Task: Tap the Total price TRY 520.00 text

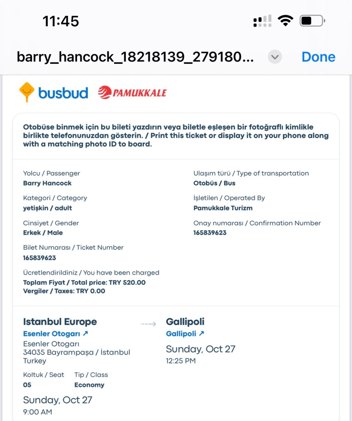Action: click(x=84, y=282)
